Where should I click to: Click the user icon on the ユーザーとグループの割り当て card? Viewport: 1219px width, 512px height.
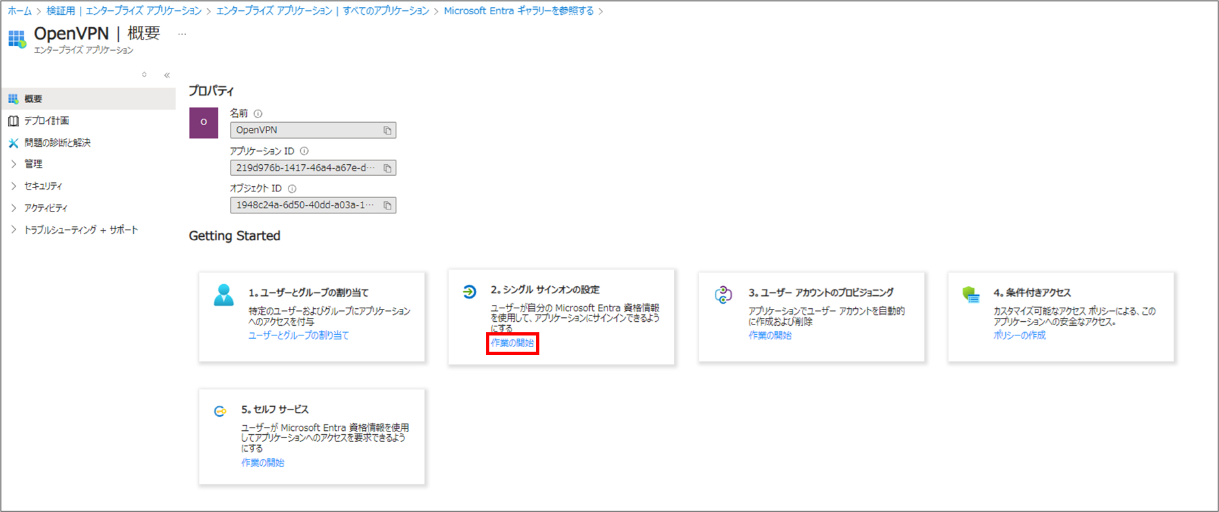224,295
